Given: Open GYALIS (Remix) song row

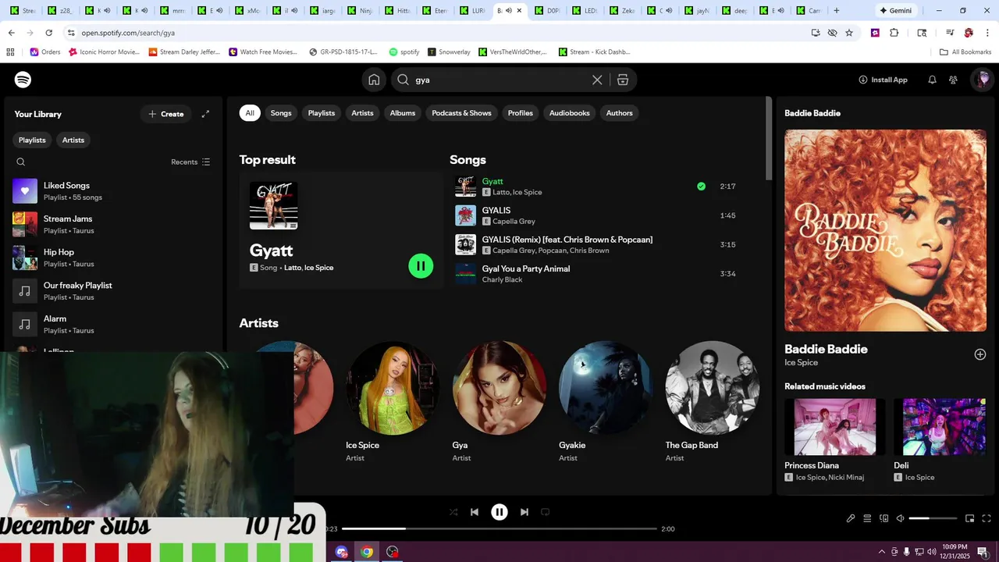Looking at the screenshot, I should coord(597,244).
